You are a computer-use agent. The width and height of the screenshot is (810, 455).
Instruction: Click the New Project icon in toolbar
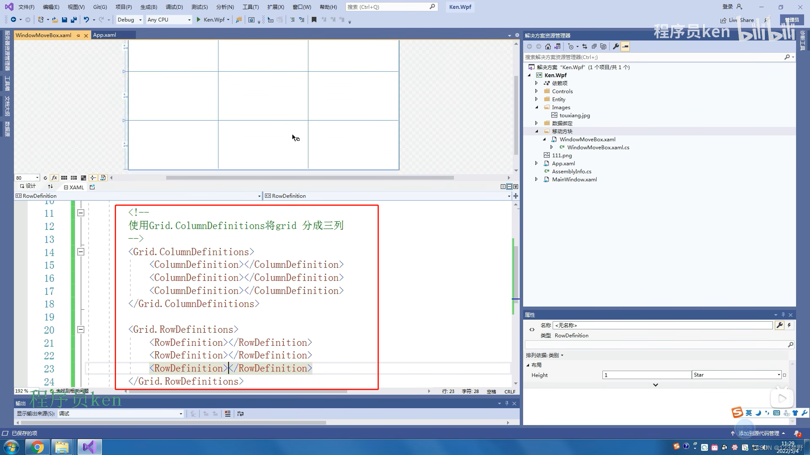(40, 19)
